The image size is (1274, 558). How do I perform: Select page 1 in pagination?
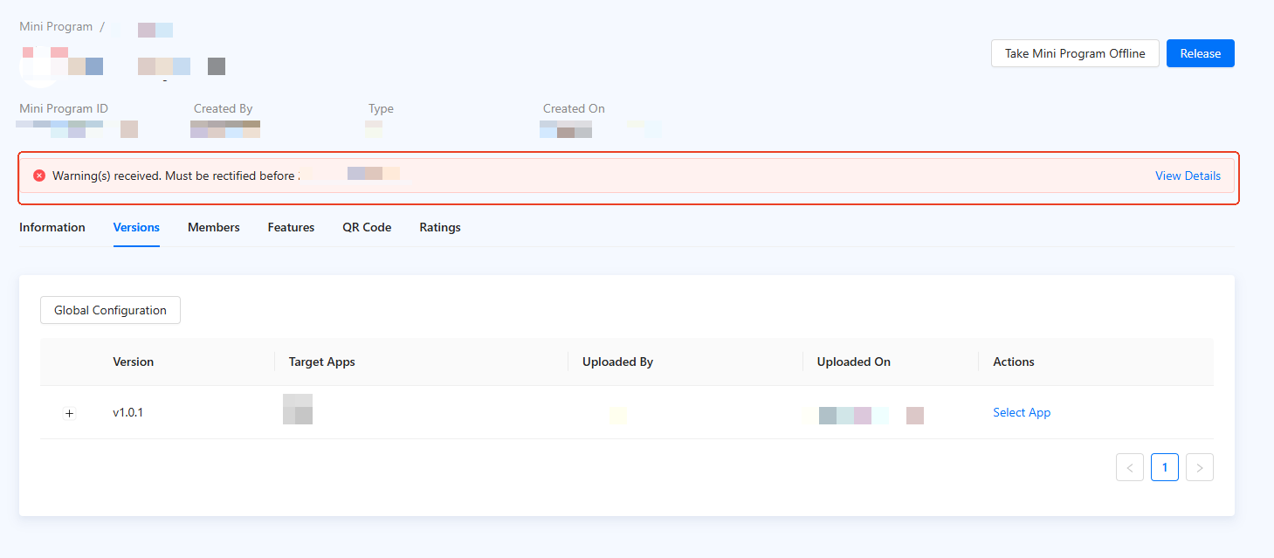click(x=1164, y=467)
